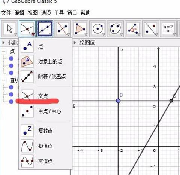180x175 pixels.
Task: Click point B on the graph
Action: click(x=118, y=101)
